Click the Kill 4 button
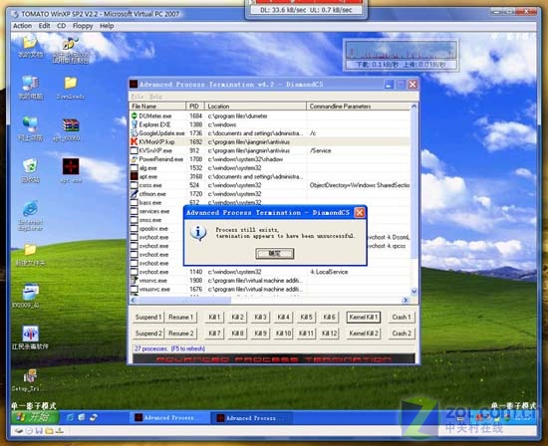Screen dimensions: 548x446 pos(283,318)
